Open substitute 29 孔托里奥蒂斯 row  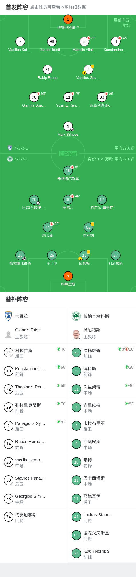34,407
